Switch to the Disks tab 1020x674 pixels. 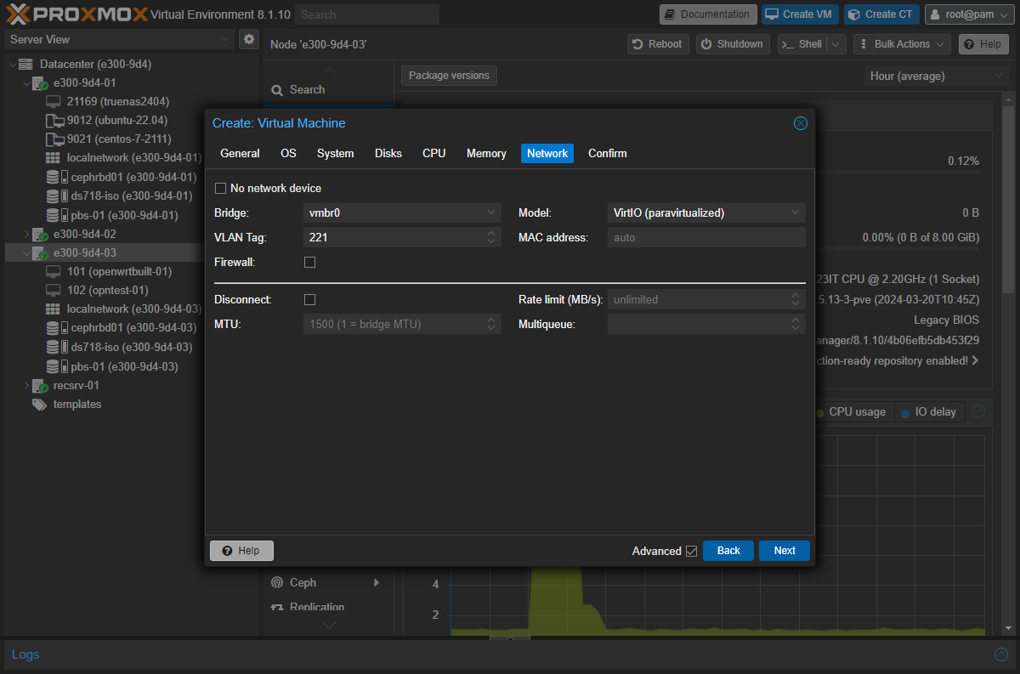(x=388, y=154)
